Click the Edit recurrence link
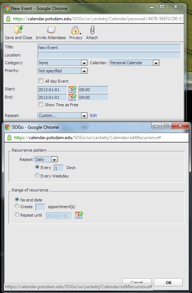The image size is (192, 293). (93, 116)
